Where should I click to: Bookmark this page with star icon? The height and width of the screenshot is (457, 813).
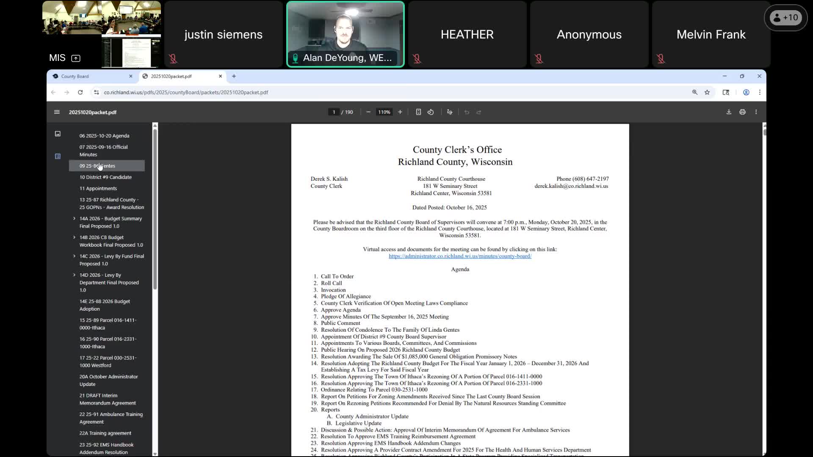[x=707, y=92]
